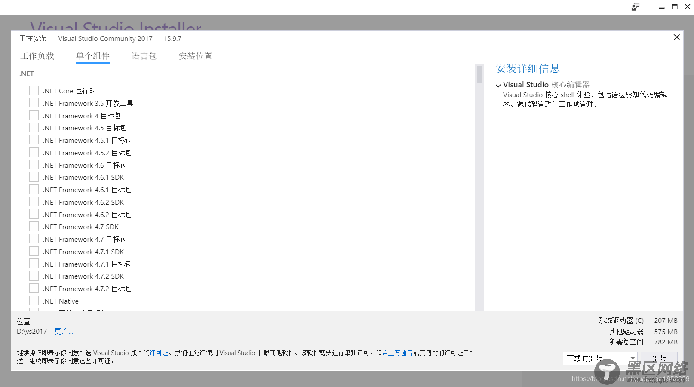Maximize the Visual Studio Installer window
Viewport: 694px width, 387px height.
675,7
